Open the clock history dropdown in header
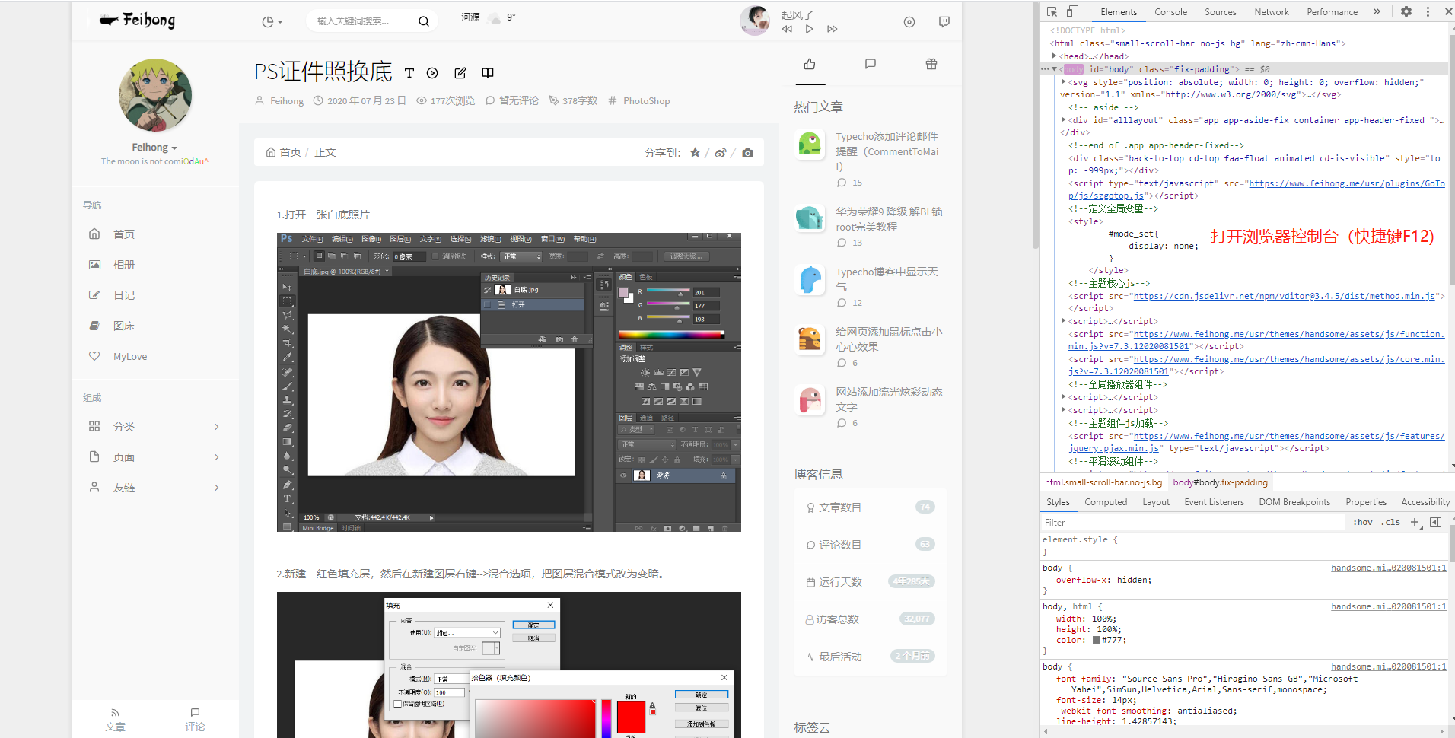1455x738 pixels. tap(272, 22)
